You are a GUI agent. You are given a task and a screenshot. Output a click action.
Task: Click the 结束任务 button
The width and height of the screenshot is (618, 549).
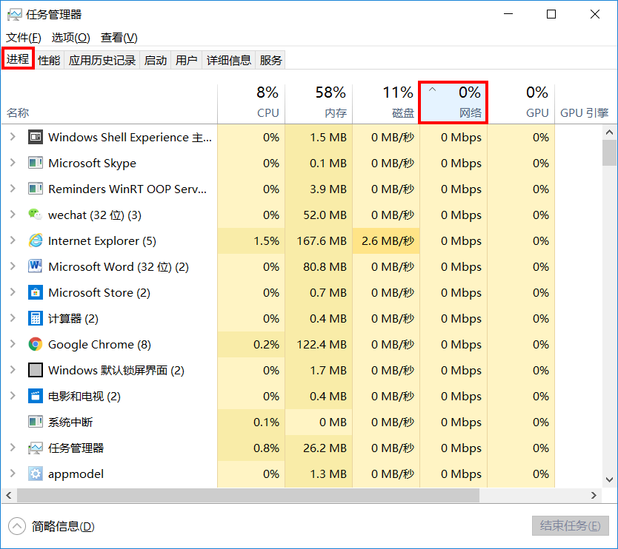570,526
